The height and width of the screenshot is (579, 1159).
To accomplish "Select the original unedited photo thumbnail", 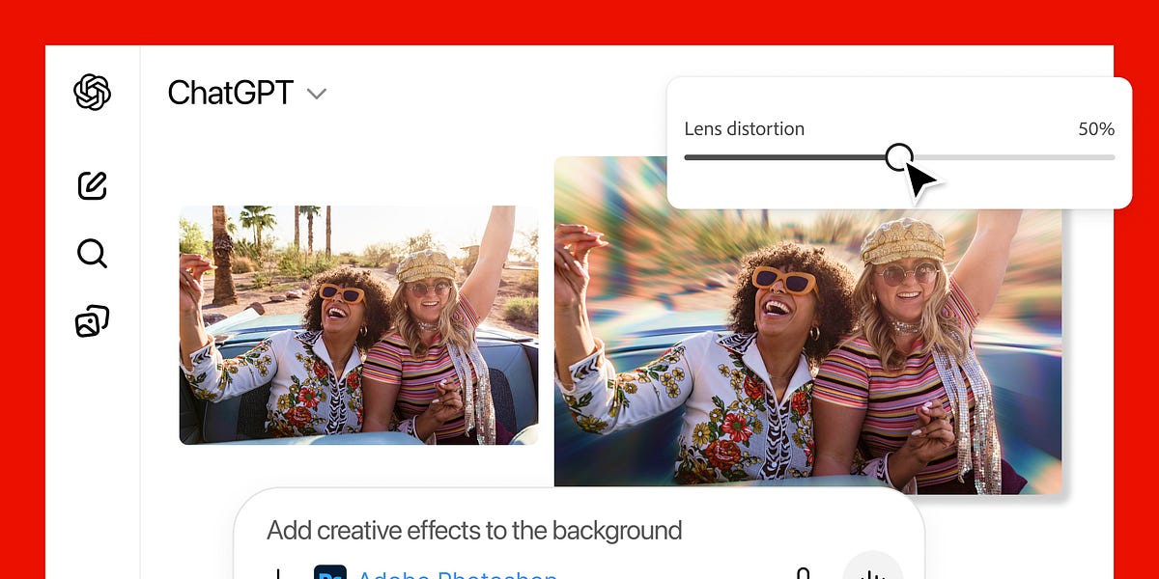I will (358, 324).
